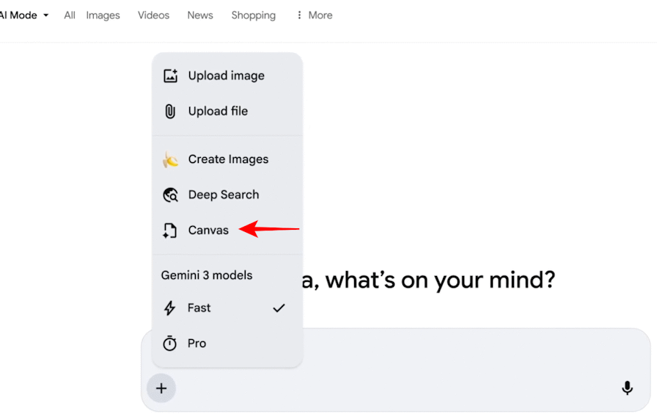Open the More label in the tabs bar

[320, 15]
